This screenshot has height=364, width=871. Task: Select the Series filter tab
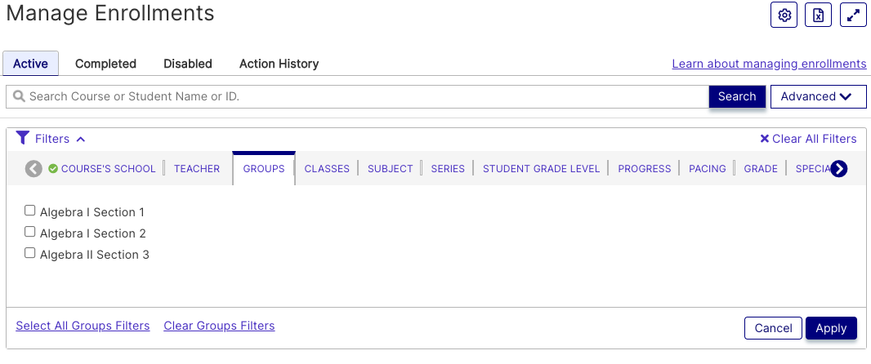point(448,169)
